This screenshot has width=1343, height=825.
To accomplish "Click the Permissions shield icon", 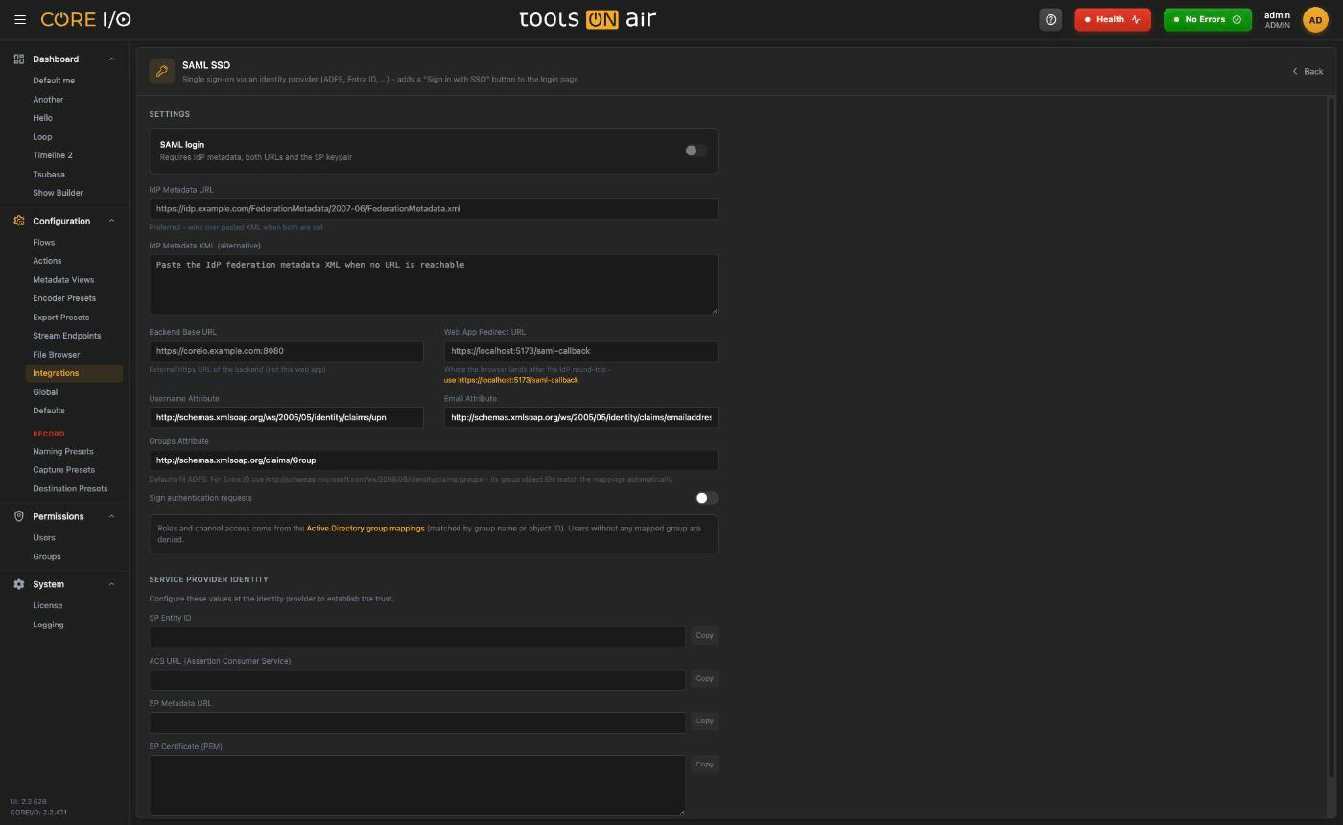I will pos(18,516).
